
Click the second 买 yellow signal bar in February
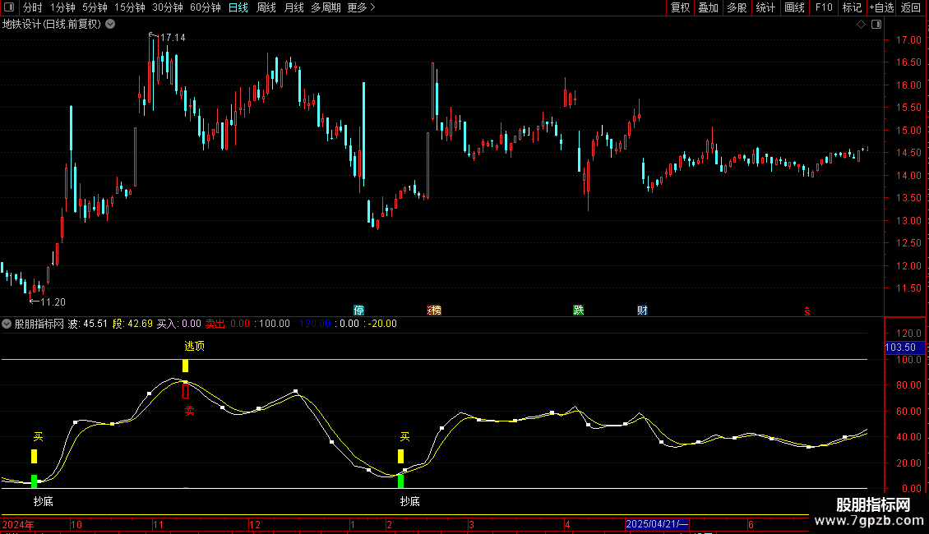point(400,456)
